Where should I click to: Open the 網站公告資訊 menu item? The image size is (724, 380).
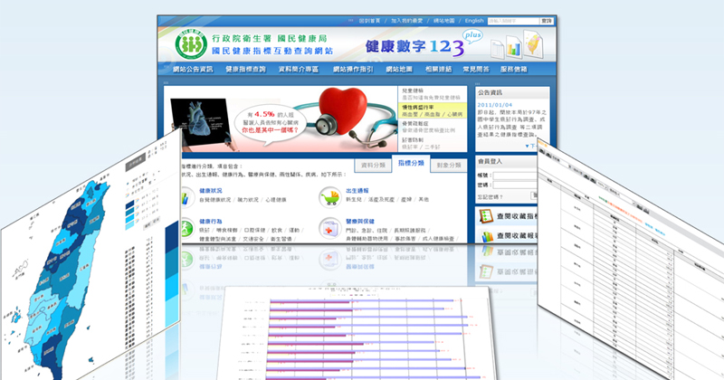click(193, 70)
